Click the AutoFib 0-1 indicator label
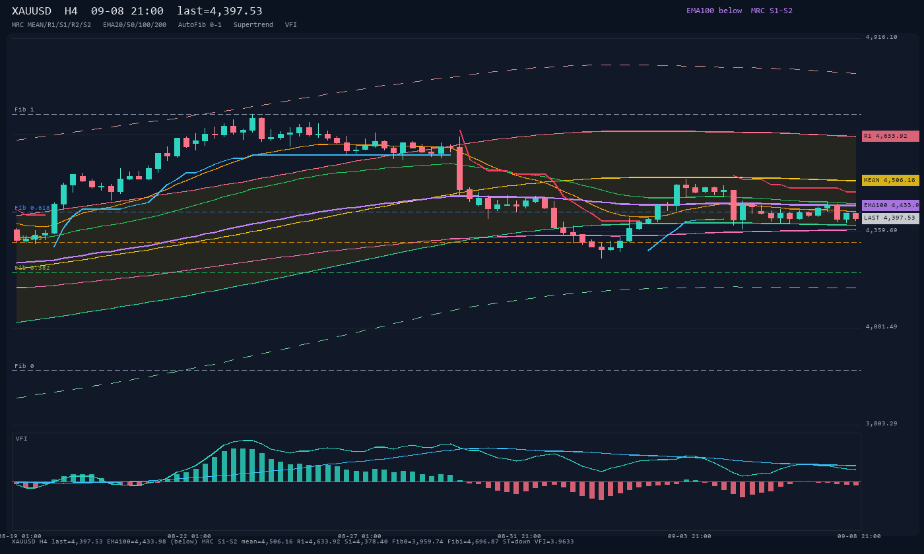This screenshot has width=924, height=554. [x=200, y=25]
